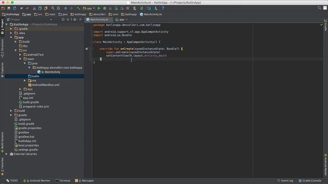Click the Open folder toolbar icon
Viewport: 328px width, 184px height.
point(3,8)
